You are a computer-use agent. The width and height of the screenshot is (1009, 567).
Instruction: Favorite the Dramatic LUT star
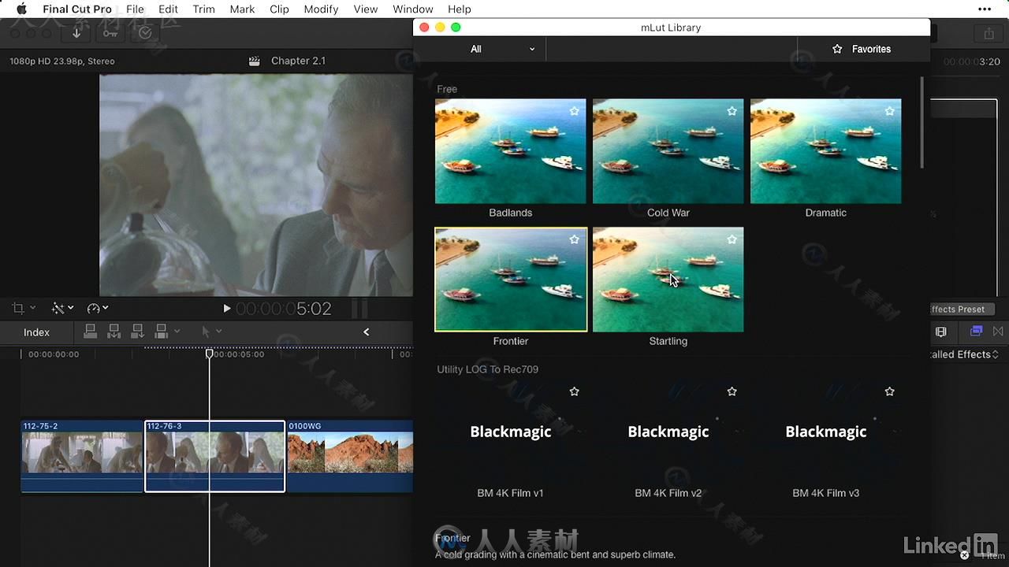(890, 111)
